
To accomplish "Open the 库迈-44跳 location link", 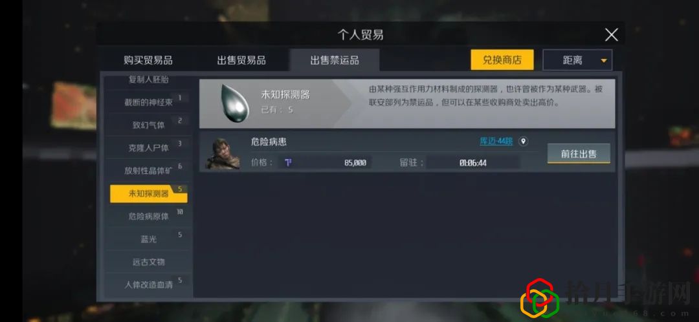I will 496,142.
